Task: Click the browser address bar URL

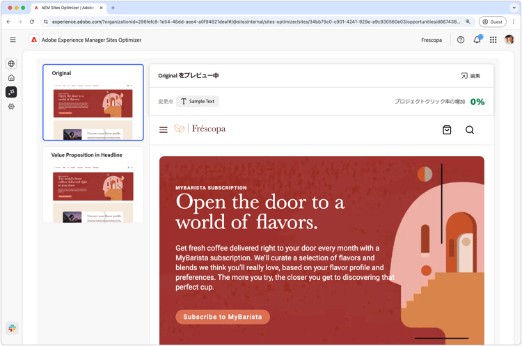Action: click(x=255, y=22)
